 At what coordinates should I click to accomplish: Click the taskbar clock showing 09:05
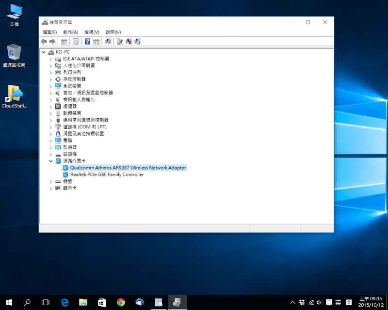coord(371,302)
